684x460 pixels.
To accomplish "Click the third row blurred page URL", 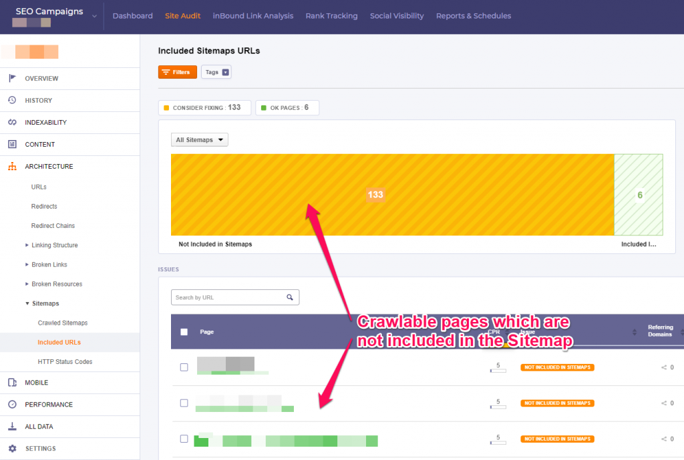I will [286, 440].
